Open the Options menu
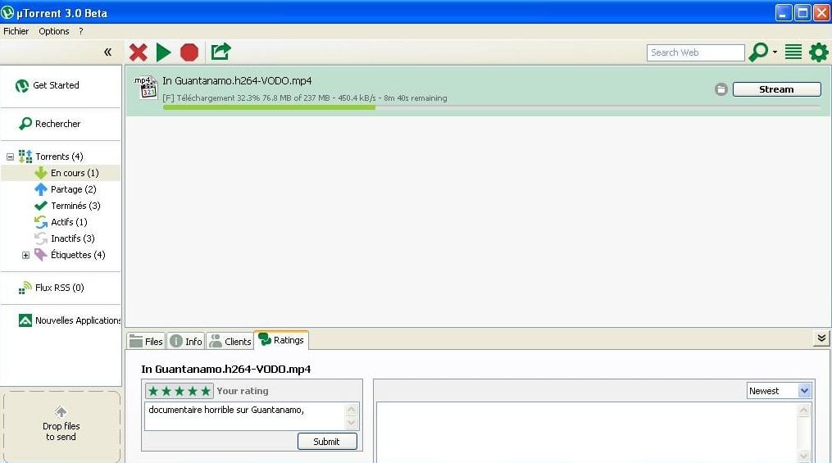The height and width of the screenshot is (463, 832). pos(53,31)
